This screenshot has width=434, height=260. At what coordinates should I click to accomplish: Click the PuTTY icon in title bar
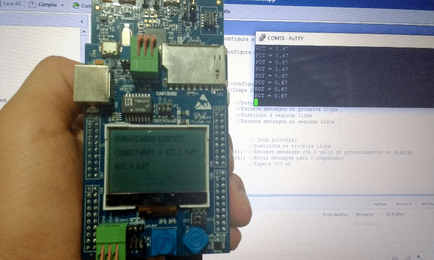[262, 38]
